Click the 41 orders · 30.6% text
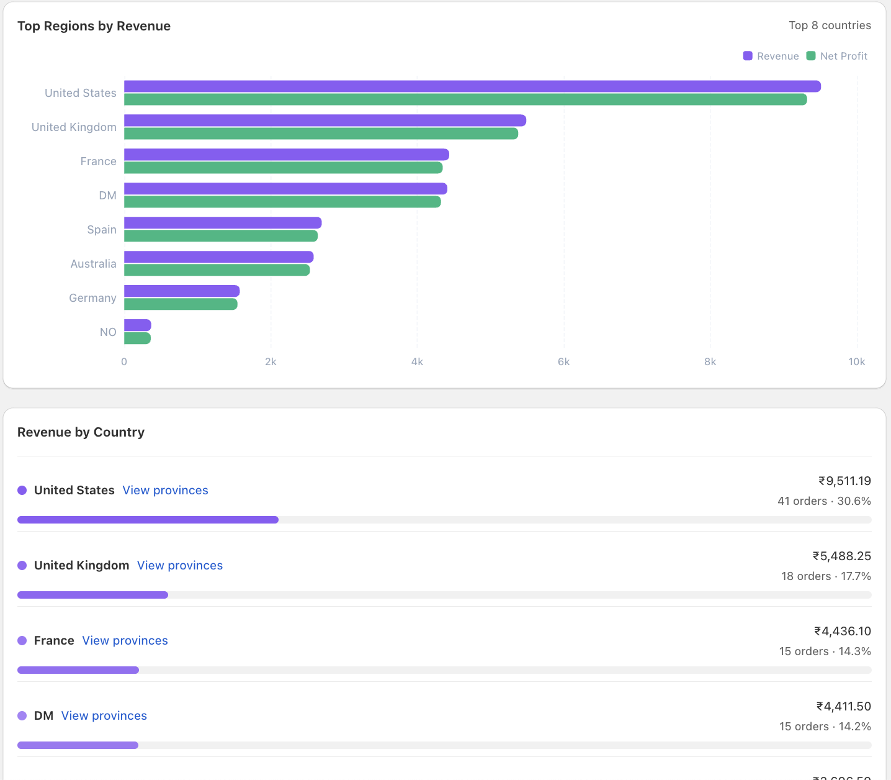This screenshot has height=780, width=891. (824, 501)
